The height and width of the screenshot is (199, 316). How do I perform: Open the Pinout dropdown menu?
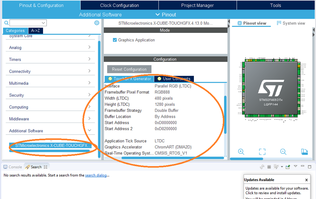(166, 15)
